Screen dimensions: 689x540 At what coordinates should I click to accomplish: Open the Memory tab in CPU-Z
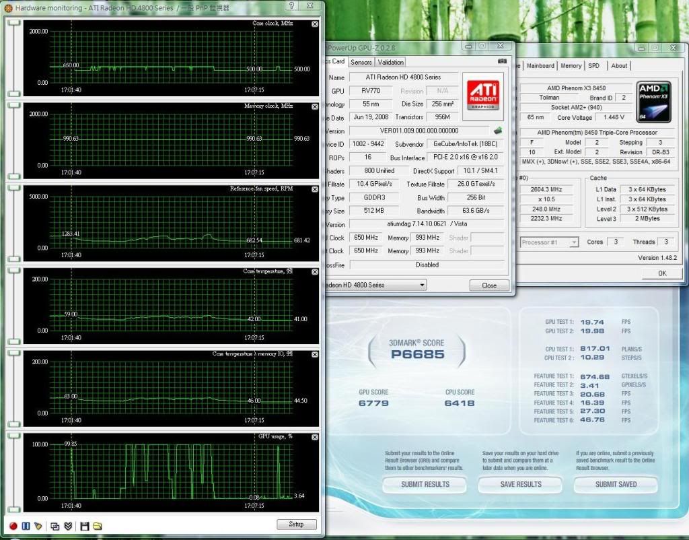571,65
